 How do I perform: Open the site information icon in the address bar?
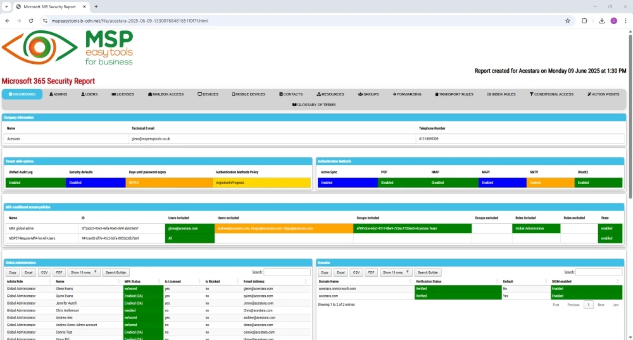[x=45, y=21]
